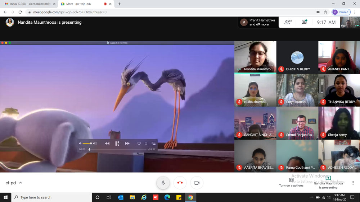Open the more options three-dot menu in Meet

pyautogui.click(x=353, y=183)
